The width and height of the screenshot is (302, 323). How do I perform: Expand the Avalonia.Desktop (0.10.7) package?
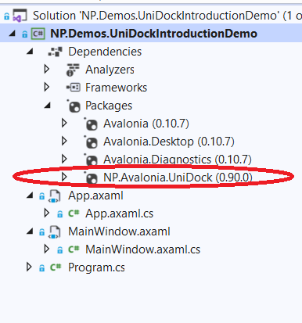[x=64, y=141]
